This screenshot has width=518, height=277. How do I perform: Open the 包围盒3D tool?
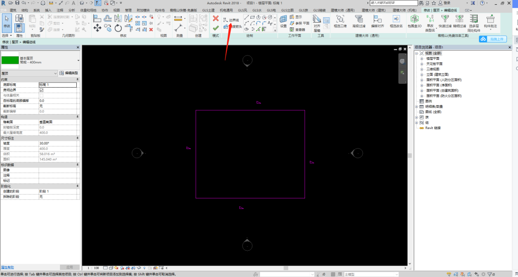coord(414,22)
